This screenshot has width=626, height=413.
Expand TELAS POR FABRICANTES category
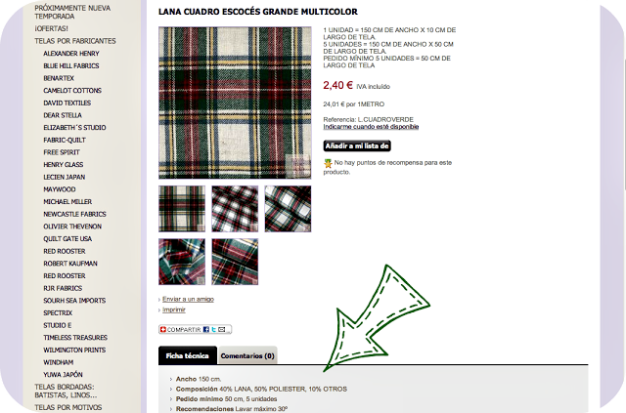tap(75, 41)
